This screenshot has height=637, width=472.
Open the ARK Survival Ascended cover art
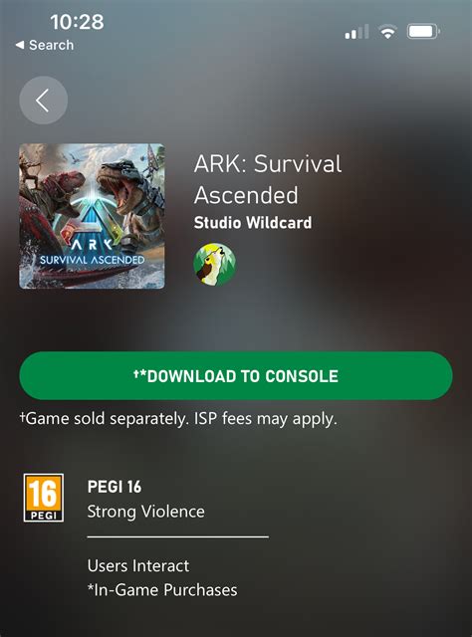(92, 216)
